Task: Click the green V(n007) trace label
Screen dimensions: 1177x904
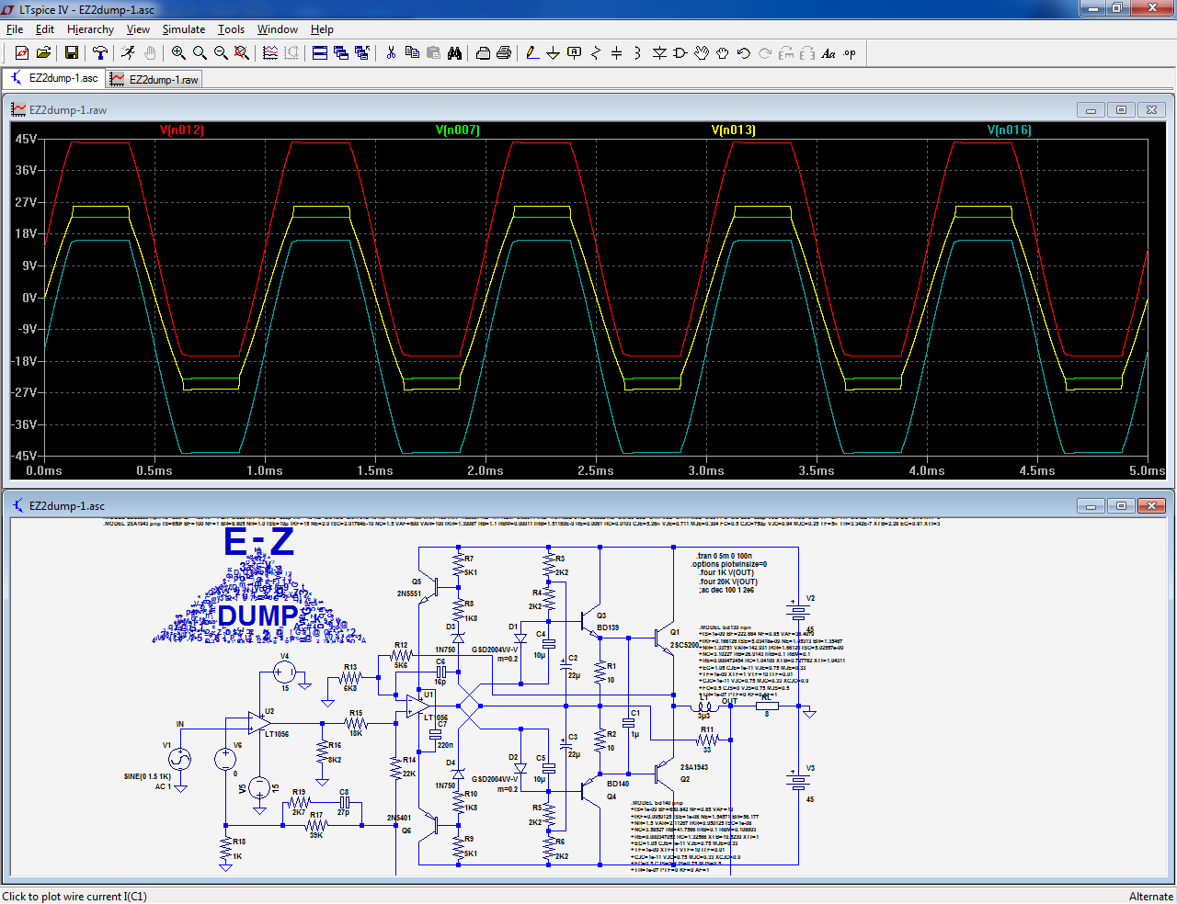Action: tap(458, 130)
